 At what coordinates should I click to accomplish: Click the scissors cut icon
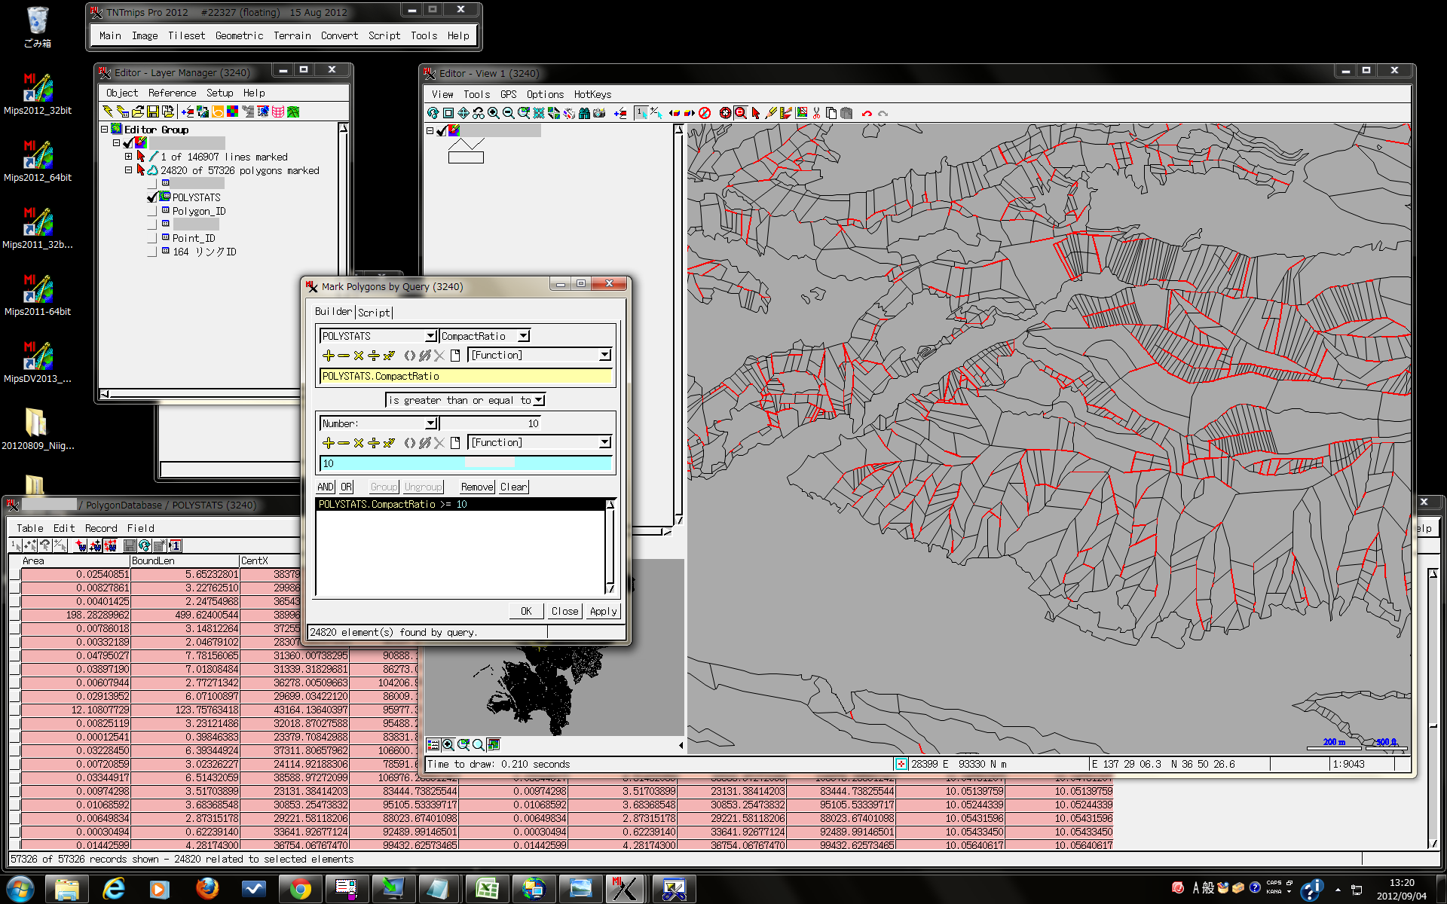point(816,113)
